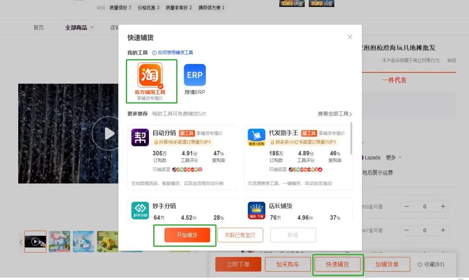Select the 官方铺淘工具 Taobao icon
Viewport: 469px width, 280px height.
pyautogui.click(x=150, y=75)
